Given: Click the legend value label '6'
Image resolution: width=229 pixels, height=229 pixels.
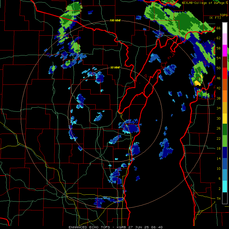Looking at the screenshot, I should (220, 179).
